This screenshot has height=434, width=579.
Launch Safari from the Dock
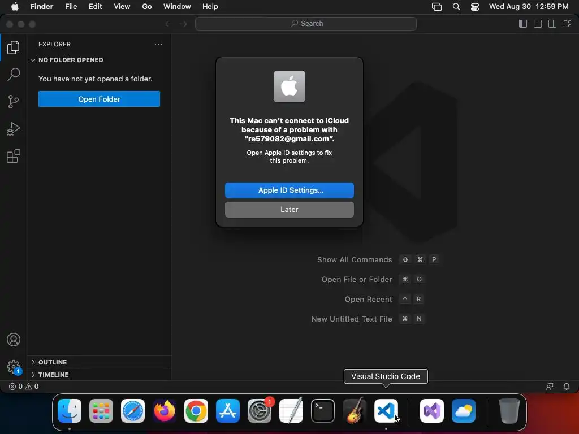(133, 411)
